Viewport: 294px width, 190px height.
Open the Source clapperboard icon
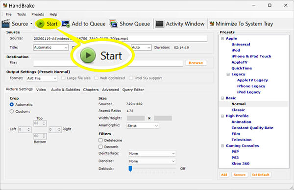5,24
